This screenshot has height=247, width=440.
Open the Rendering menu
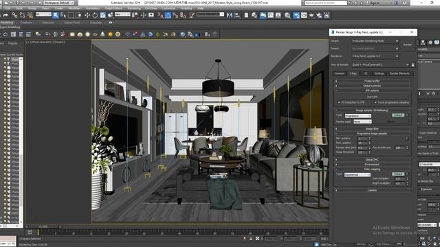click(x=134, y=8)
